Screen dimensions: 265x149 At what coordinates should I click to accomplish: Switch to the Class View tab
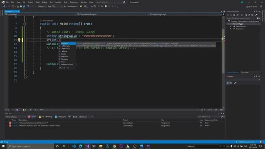(x=244, y=72)
